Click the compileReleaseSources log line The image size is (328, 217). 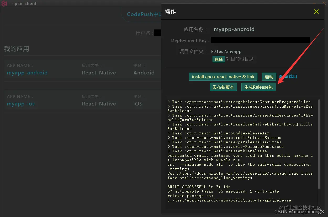(224, 138)
